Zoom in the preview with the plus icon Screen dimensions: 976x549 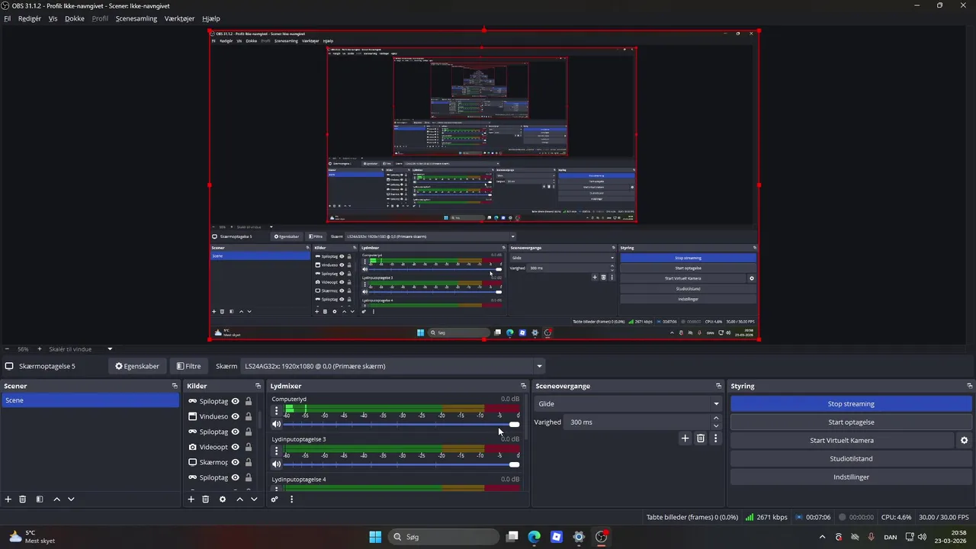[40, 349]
